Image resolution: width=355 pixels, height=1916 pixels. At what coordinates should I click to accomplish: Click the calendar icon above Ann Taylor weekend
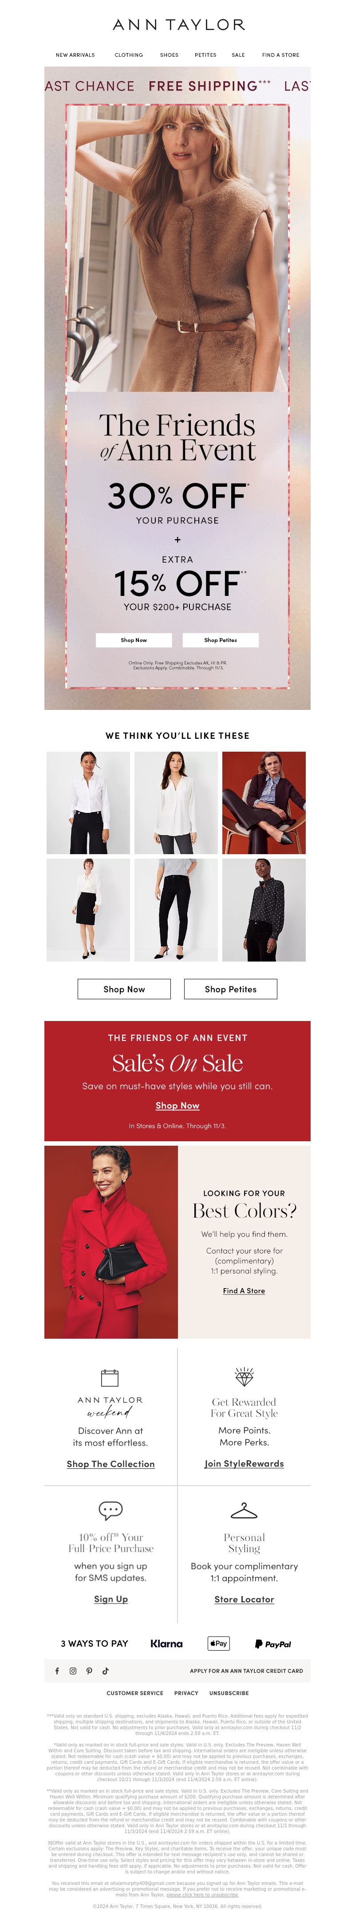[x=110, y=1377]
